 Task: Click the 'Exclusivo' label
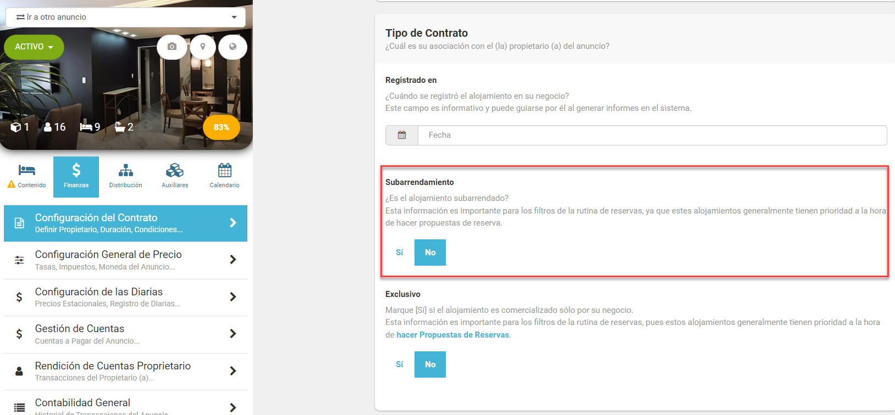403,294
